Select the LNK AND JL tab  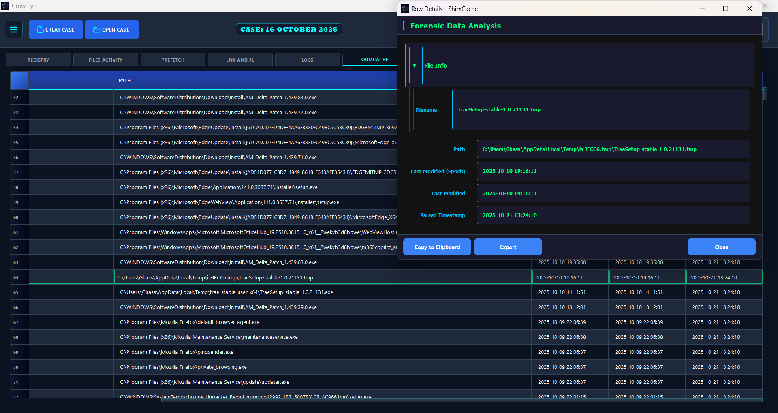pos(240,60)
